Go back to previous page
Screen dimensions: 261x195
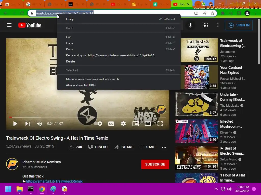click(x=6, y=13)
